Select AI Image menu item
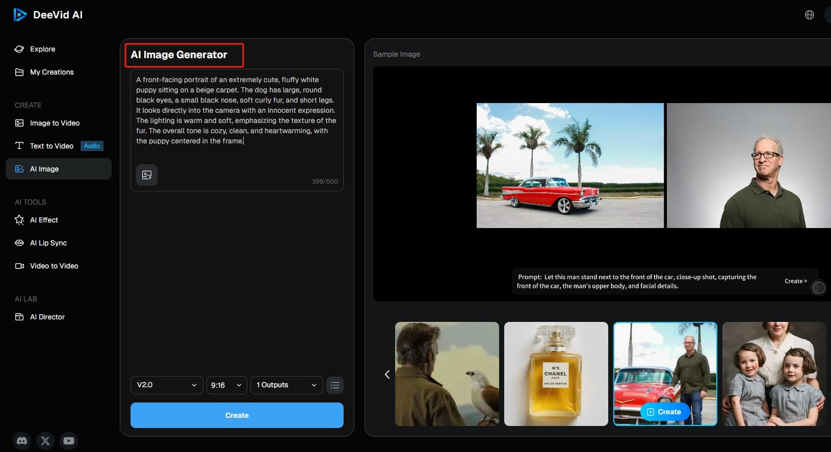Viewport: 831px width, 452px height. coord(58,169)
